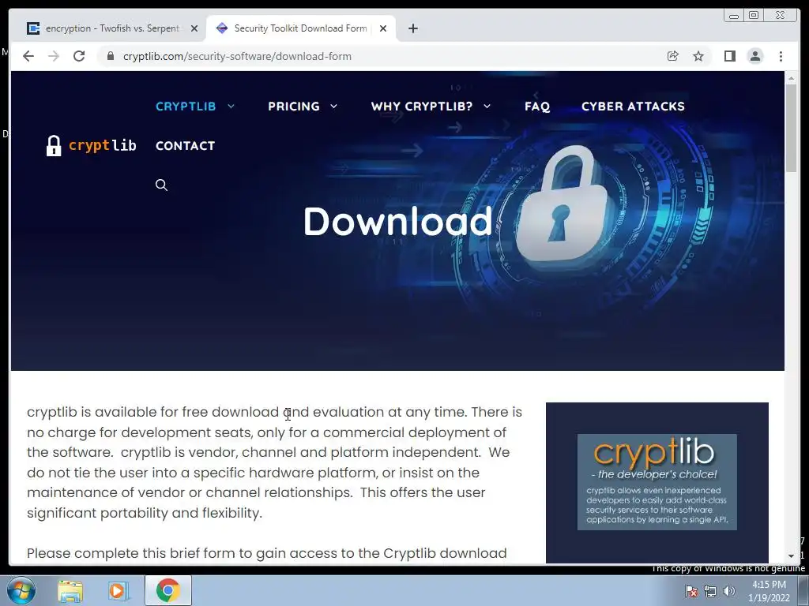Share this page via address bar icon
Viewport: 809px width, 606px height.
click(673, 56)
